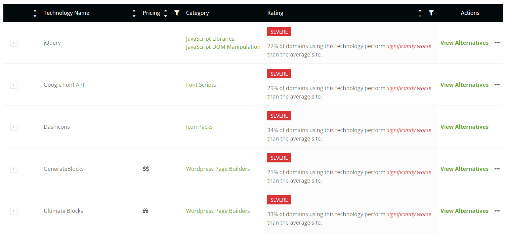Click the Technology Name column header
The height and width of the screenshot is (234, 506).
point(67,13)
